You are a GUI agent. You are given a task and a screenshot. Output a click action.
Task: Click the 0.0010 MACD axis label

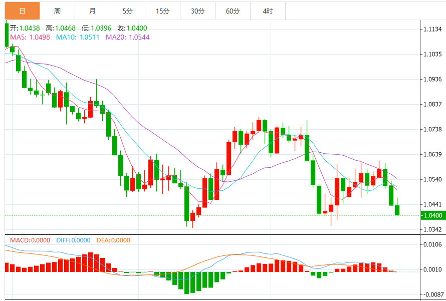pos(432,269)
